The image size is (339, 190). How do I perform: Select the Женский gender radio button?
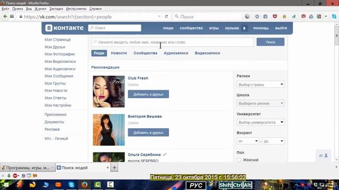tap(239, 160)
